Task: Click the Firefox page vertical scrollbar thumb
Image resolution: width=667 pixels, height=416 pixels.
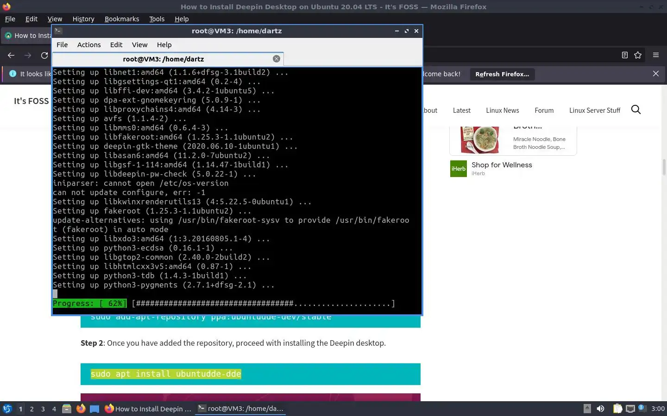Action: [x=664, y=167]
